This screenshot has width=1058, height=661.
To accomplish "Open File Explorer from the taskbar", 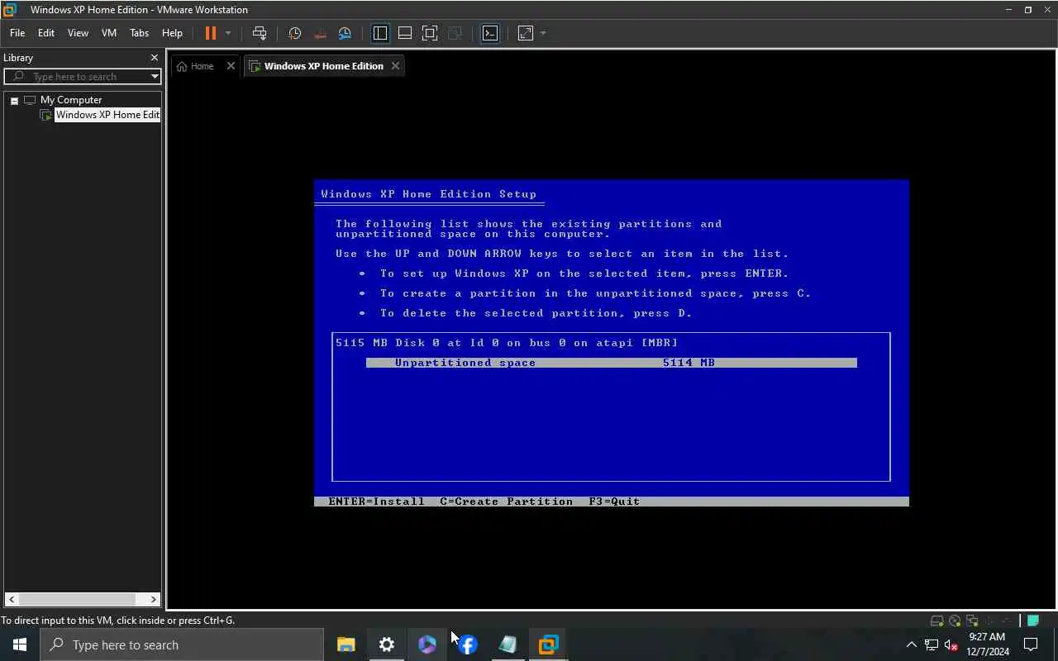I will pyautogui.click(x=346, y=644).
